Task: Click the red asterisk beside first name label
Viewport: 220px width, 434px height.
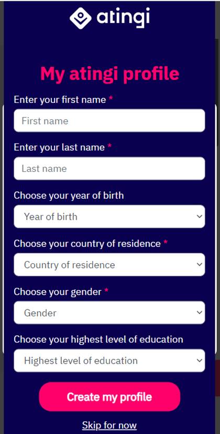Action: click(x=111, y=99)
